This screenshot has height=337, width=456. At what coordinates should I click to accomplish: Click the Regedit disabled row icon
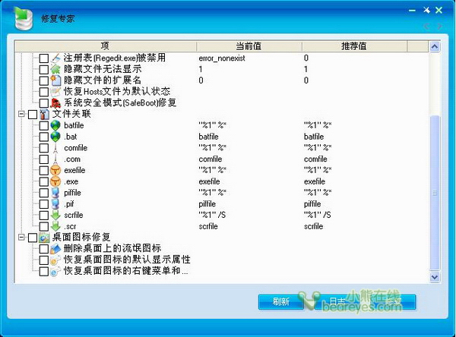pyautogui.click(x=55, y=58)
